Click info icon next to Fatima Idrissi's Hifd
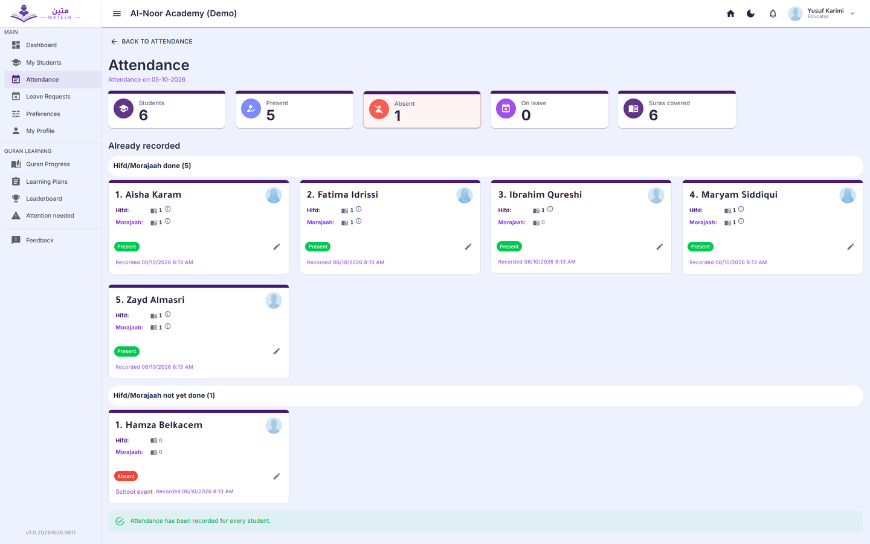The image size is (870, 544). point(359,209)
